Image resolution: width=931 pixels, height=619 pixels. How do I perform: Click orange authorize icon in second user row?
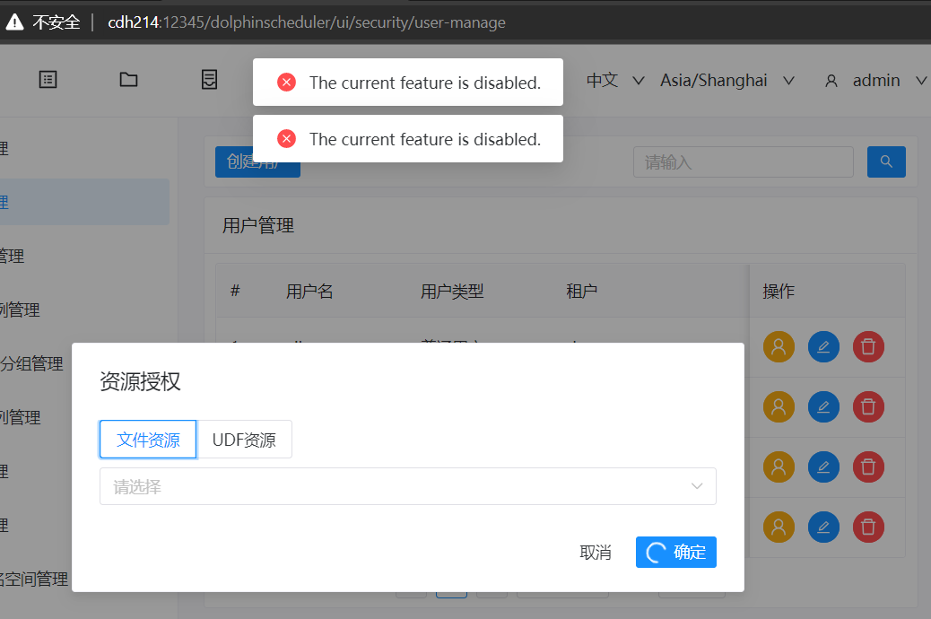(779, 407)
